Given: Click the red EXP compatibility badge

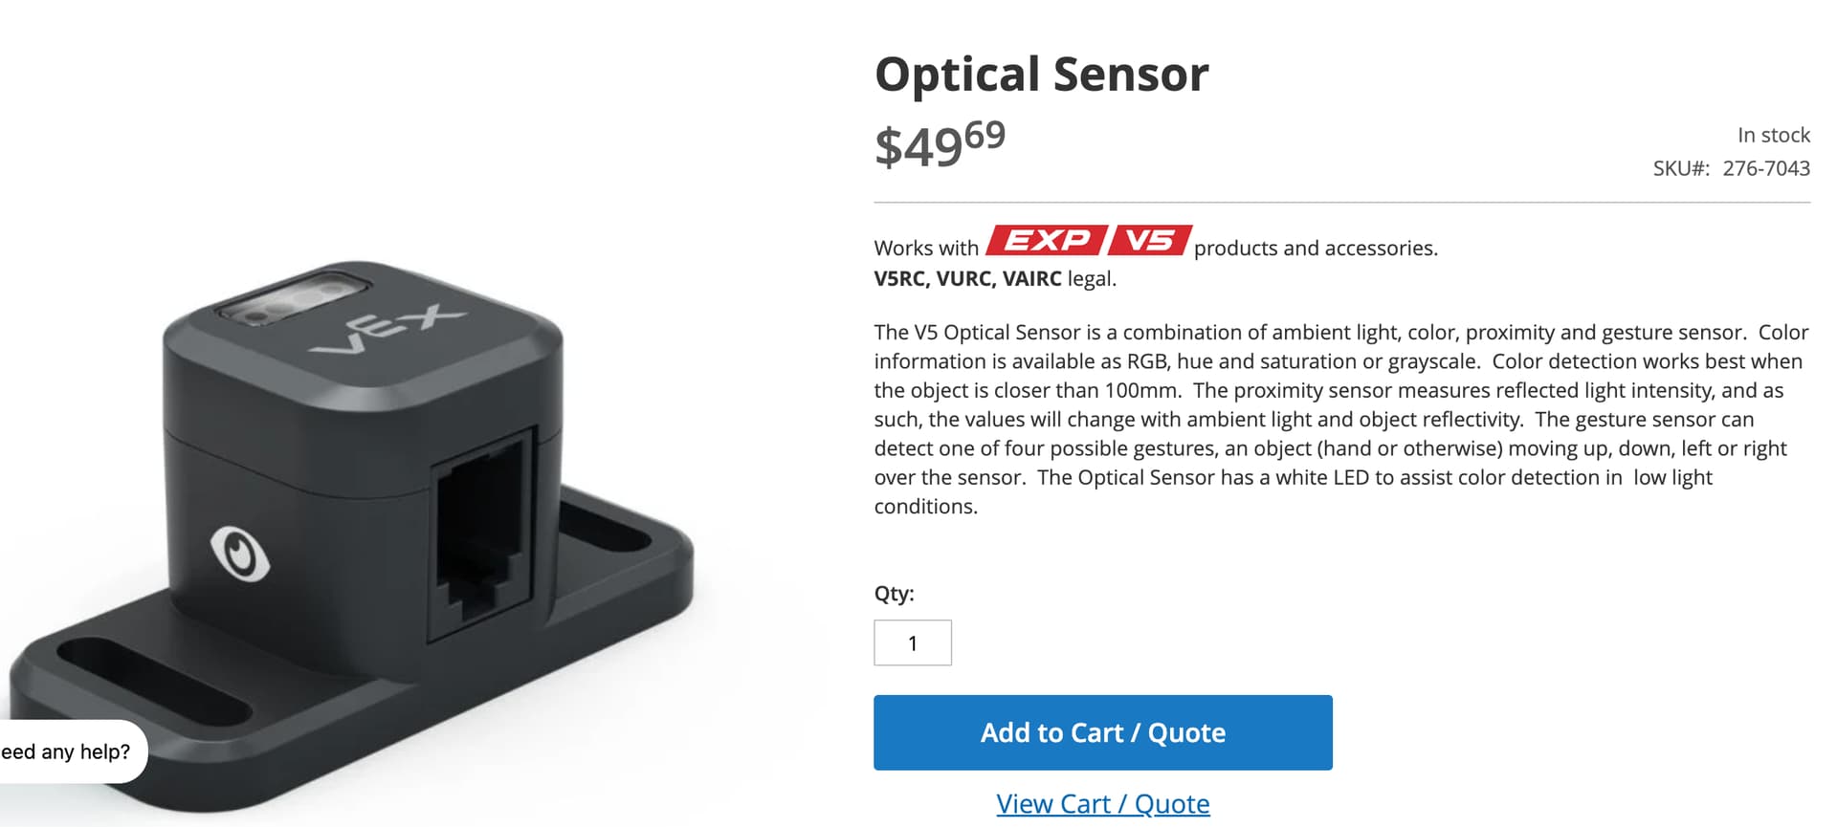Looking at the screenshot, I should [x=1043, y=242].
